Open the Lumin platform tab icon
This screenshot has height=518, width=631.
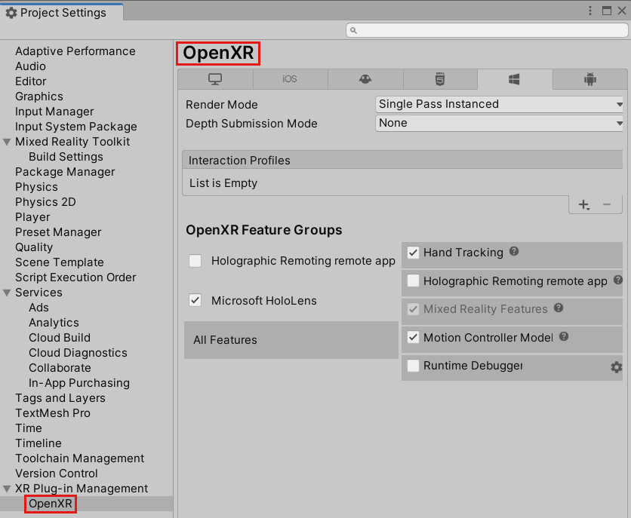point(365,79)
